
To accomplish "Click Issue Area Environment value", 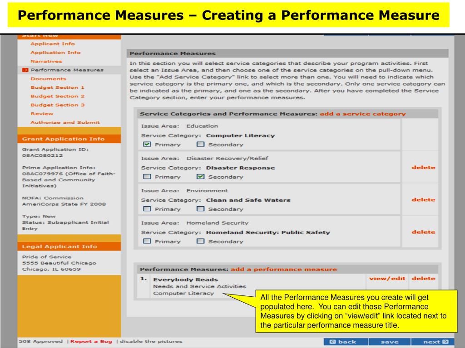I will coord(207,191).
